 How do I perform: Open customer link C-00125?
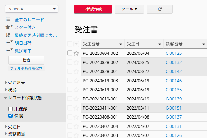click(173, 53)
